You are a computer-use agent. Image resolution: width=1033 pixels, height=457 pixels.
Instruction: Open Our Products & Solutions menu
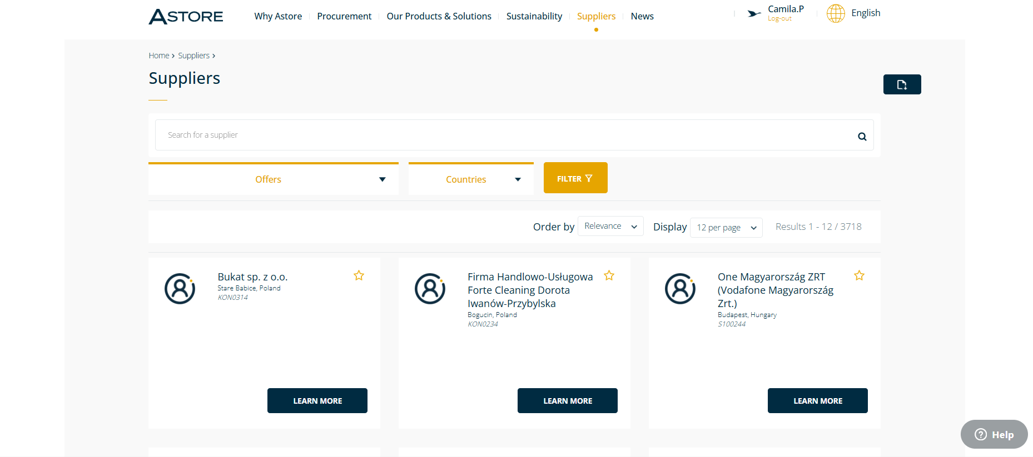(439, 16)
